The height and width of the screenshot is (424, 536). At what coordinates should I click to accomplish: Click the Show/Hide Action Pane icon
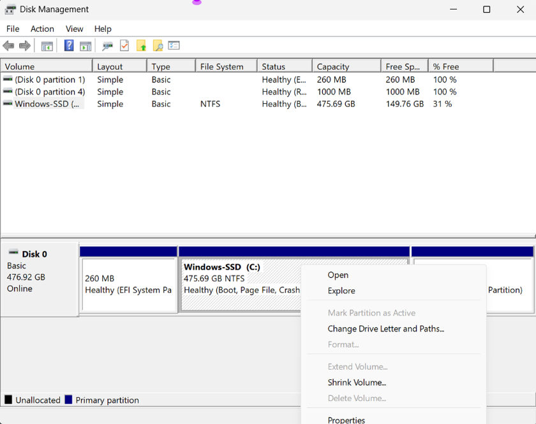point(86,46)
